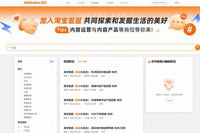Enable the 飞猪 department filter checkbox

21,92
